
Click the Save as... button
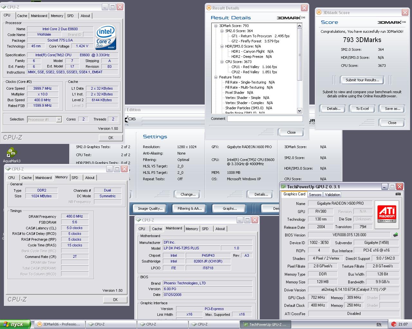(392, 109)
